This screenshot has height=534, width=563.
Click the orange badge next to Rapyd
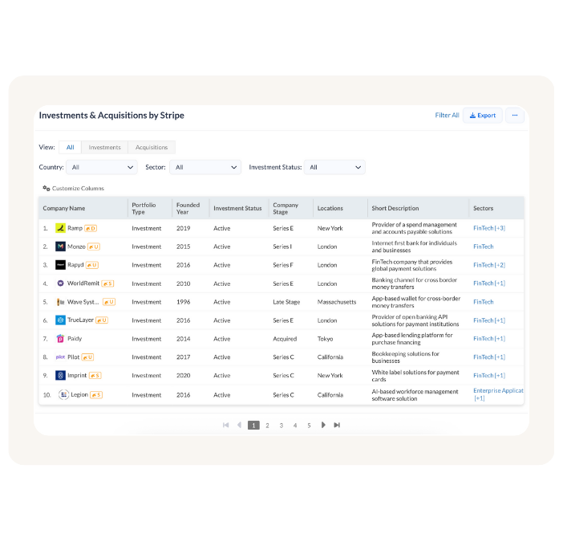[92, 265]
